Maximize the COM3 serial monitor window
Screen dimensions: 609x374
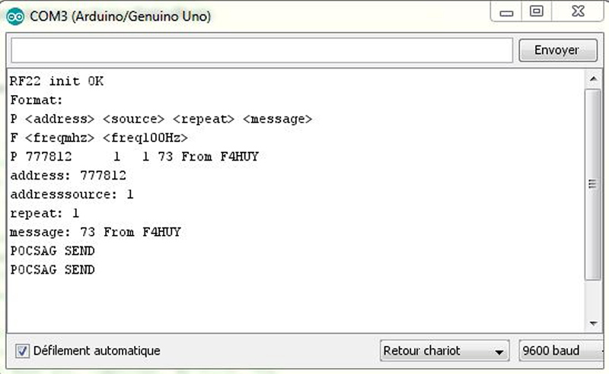[537, 11]
